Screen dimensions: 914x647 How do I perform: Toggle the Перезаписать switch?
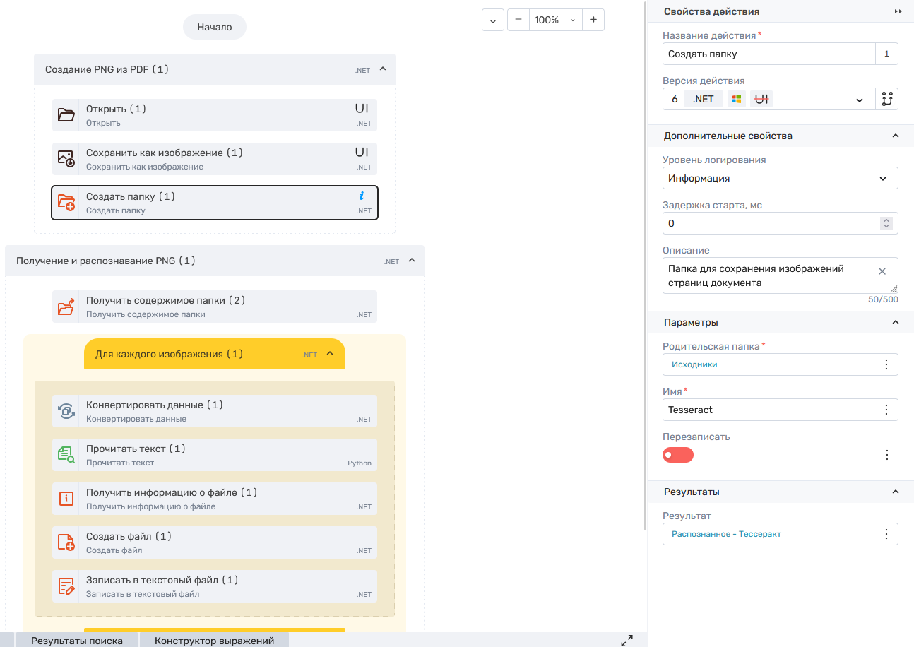[678, 455]
